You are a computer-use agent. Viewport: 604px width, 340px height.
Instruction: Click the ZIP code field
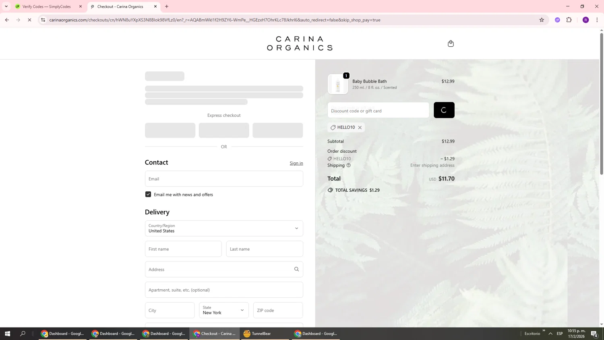[278, 310]
